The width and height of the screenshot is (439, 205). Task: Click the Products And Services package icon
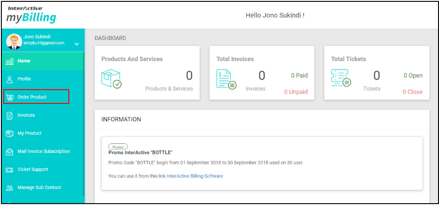(111, 79)
